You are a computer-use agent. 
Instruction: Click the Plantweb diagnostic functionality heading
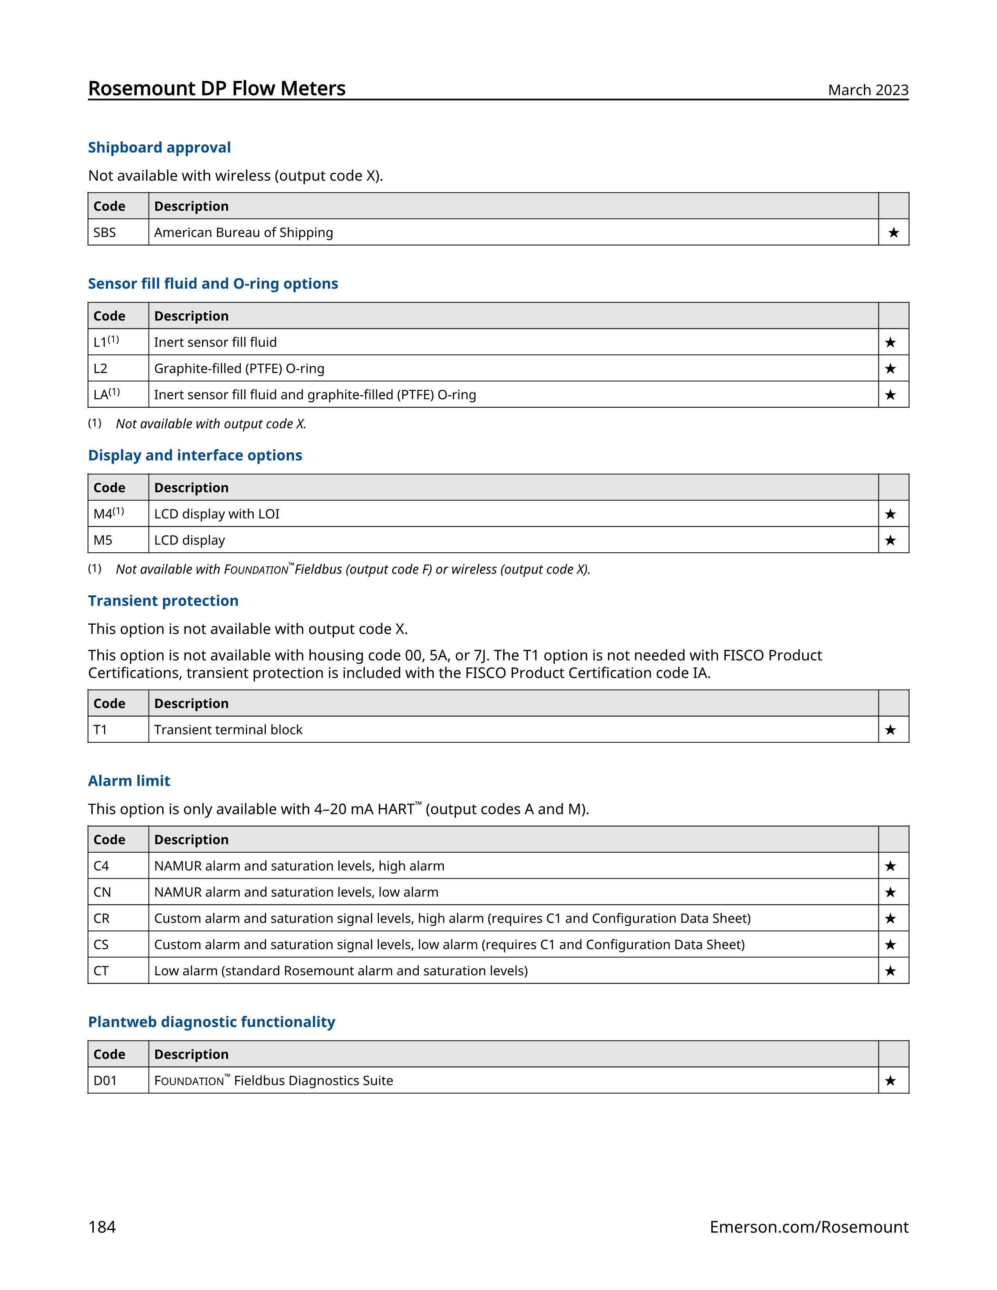[x=212, y=1022]
